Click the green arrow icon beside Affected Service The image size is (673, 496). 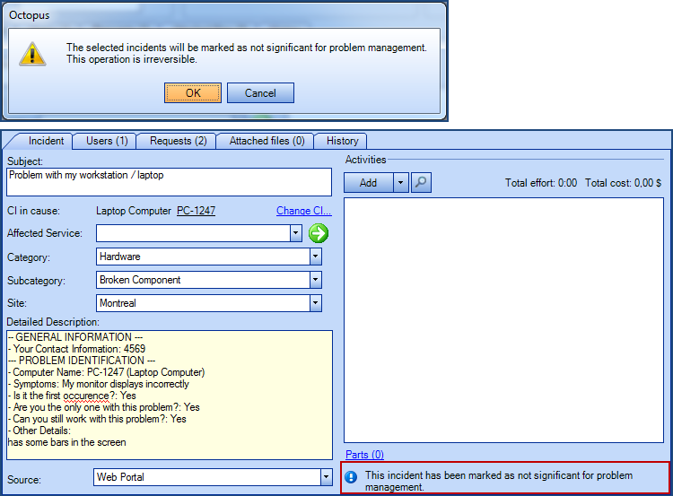pyautogui.click(x=319, y=233)
